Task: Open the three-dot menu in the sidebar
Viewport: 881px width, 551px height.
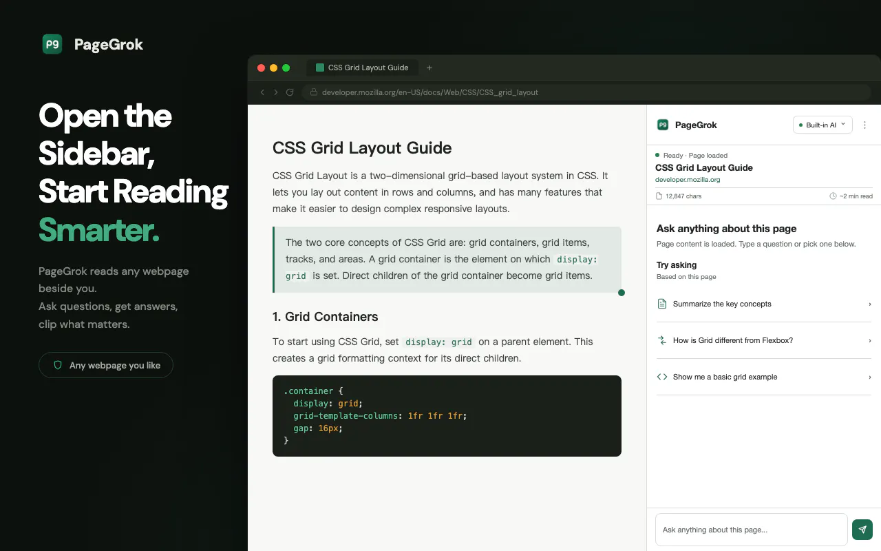Action: 864,125
